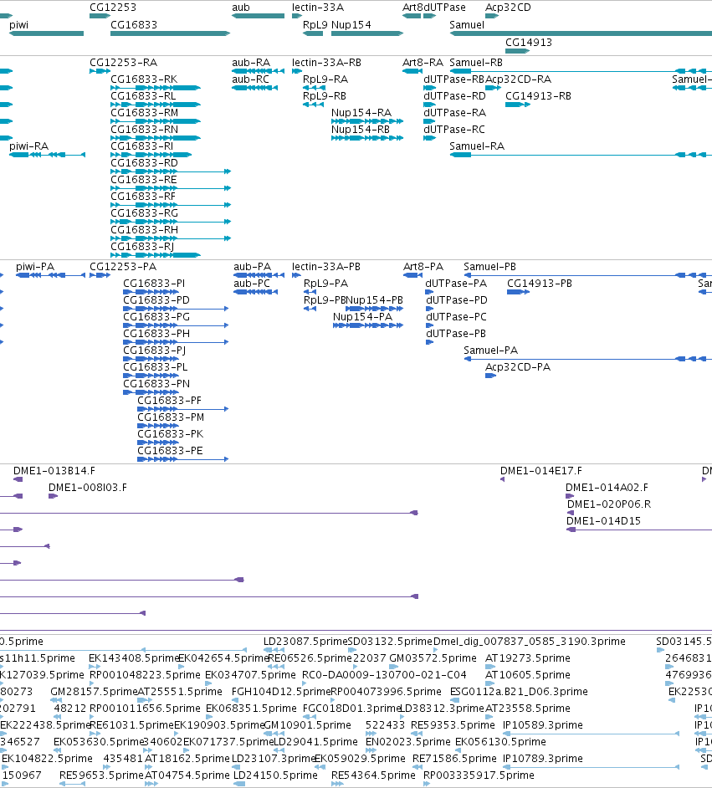Click BAC end DME1-008I03.F
Viewport: 712px width, 788px height.
tap(87, 487)
